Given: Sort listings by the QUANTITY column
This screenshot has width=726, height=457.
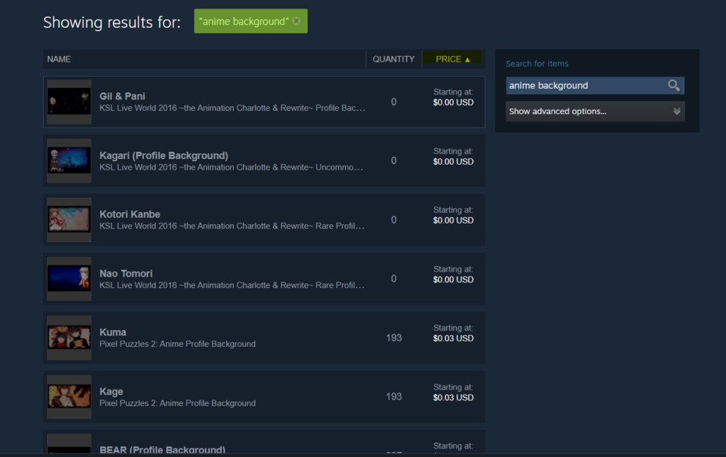Looking at the screenshot, I should pyautogui.click(x=393, y=59).
